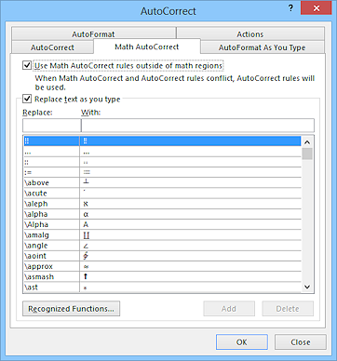Viewport: 337px width, 361px height.
Task: Click the list scroll up arrow
Action: [307, 142]
